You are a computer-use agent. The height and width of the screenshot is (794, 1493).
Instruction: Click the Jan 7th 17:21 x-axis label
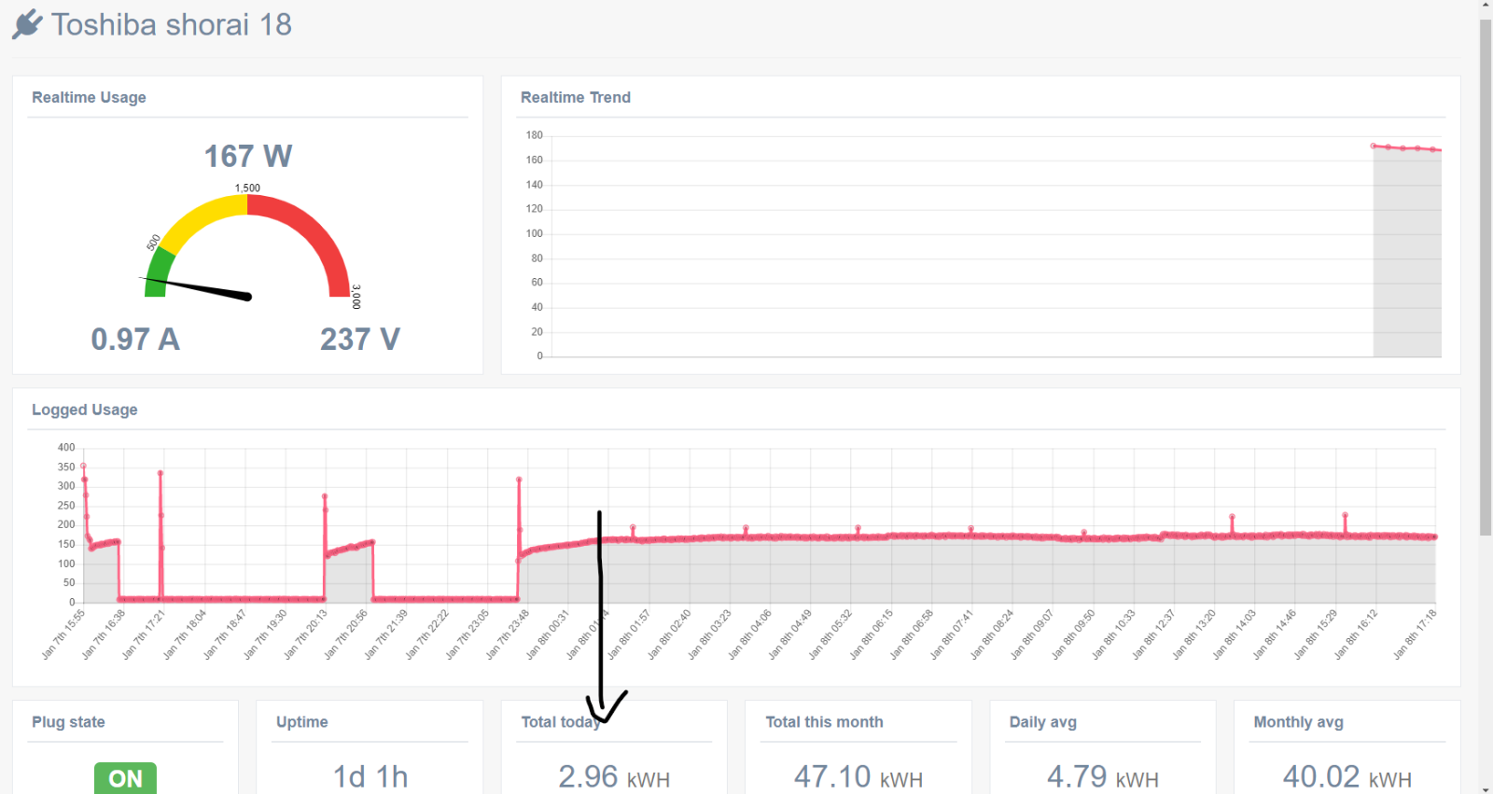tap(145, 634)
